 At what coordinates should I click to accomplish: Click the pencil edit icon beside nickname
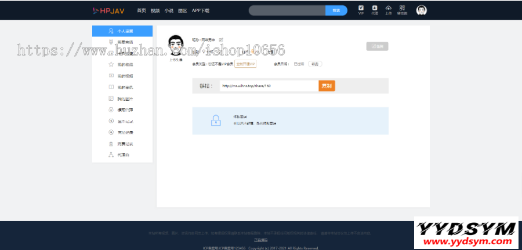pyautogui.click(x=221, y=39)
